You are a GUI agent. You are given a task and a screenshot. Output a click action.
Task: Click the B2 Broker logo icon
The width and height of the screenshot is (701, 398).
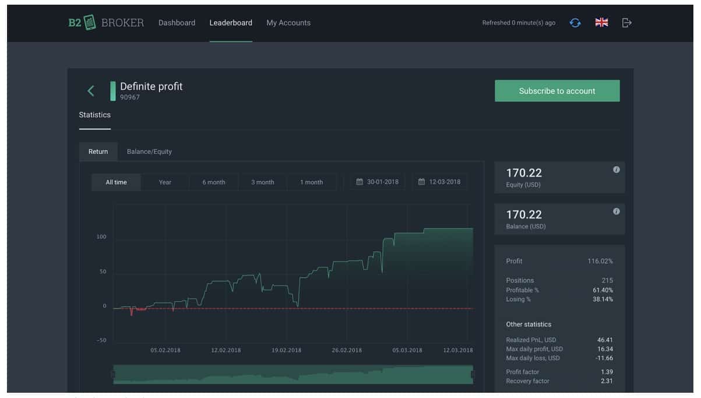coord(89,23)
